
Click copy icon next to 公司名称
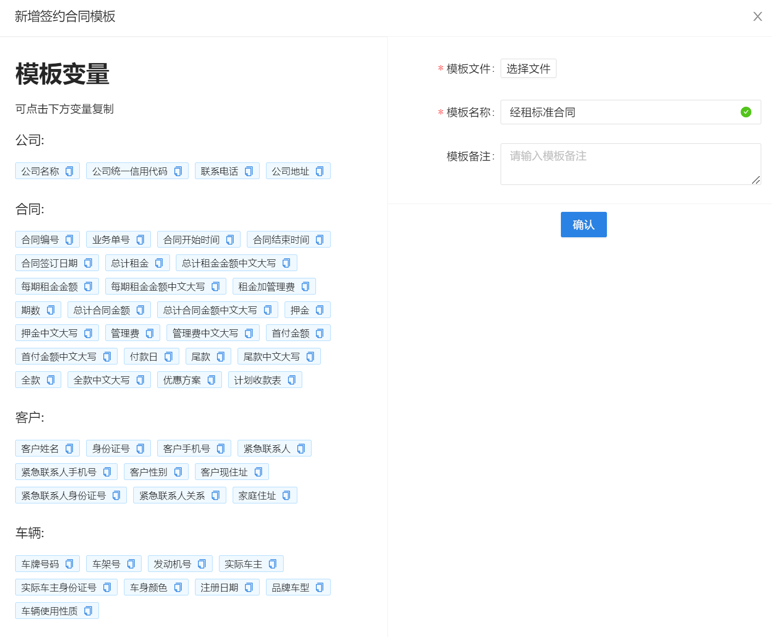click(70, 171)
